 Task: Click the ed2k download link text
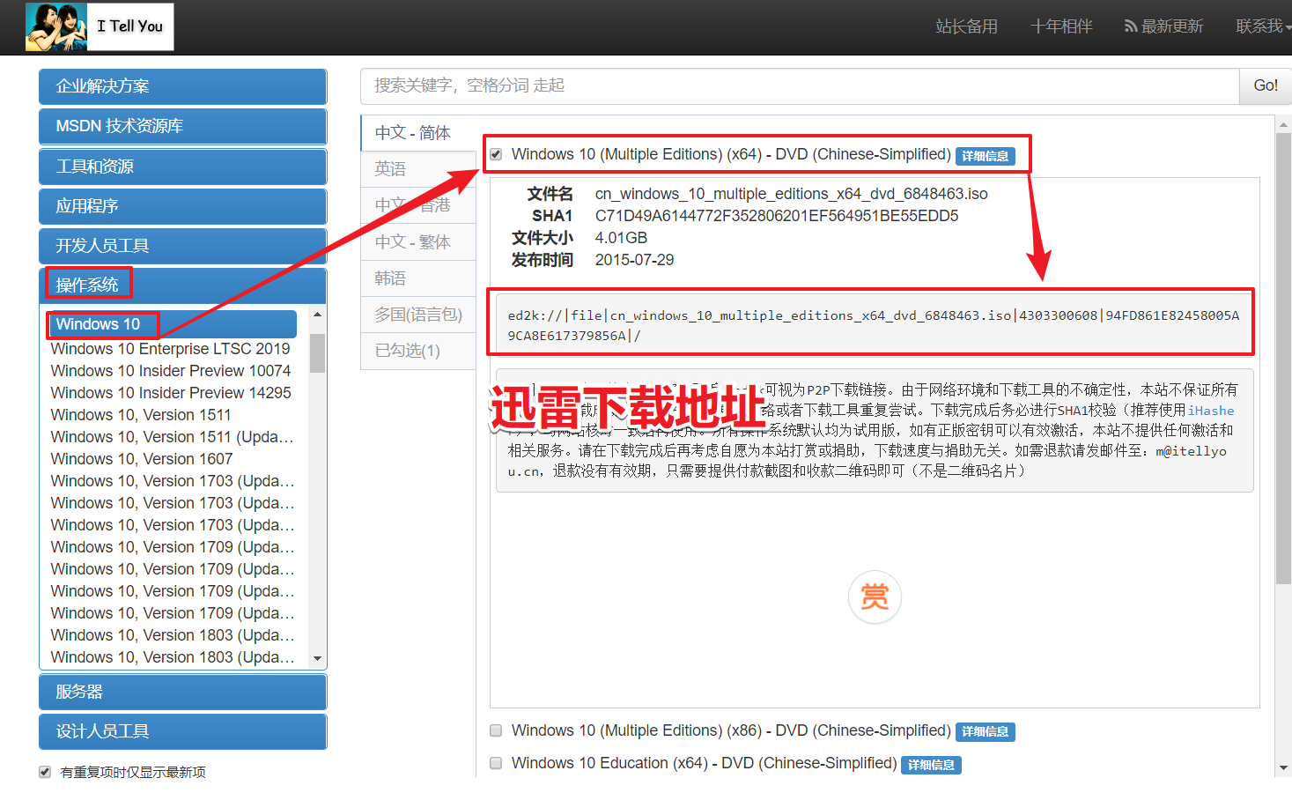click(873, 325)
